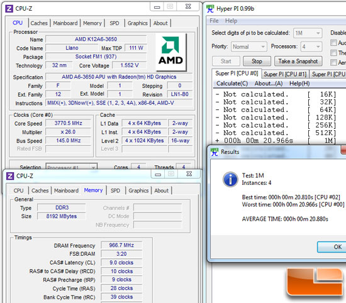Minimize the CPU-Z Memory window

158,174
